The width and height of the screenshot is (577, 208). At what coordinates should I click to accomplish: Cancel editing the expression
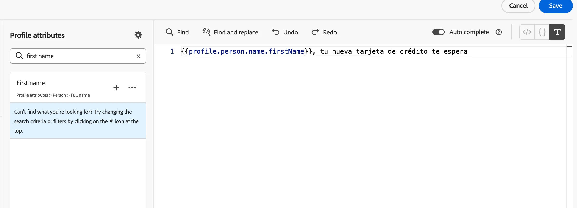tap(518, 6)
